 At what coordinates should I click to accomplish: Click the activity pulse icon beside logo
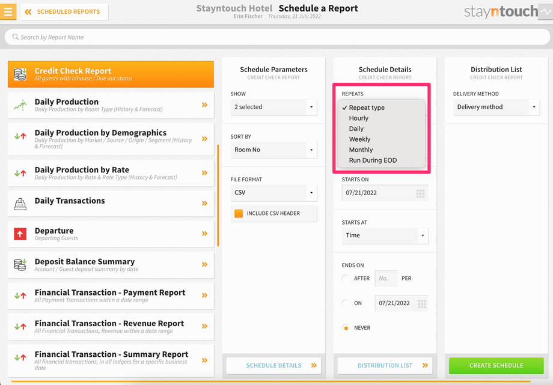546,11
